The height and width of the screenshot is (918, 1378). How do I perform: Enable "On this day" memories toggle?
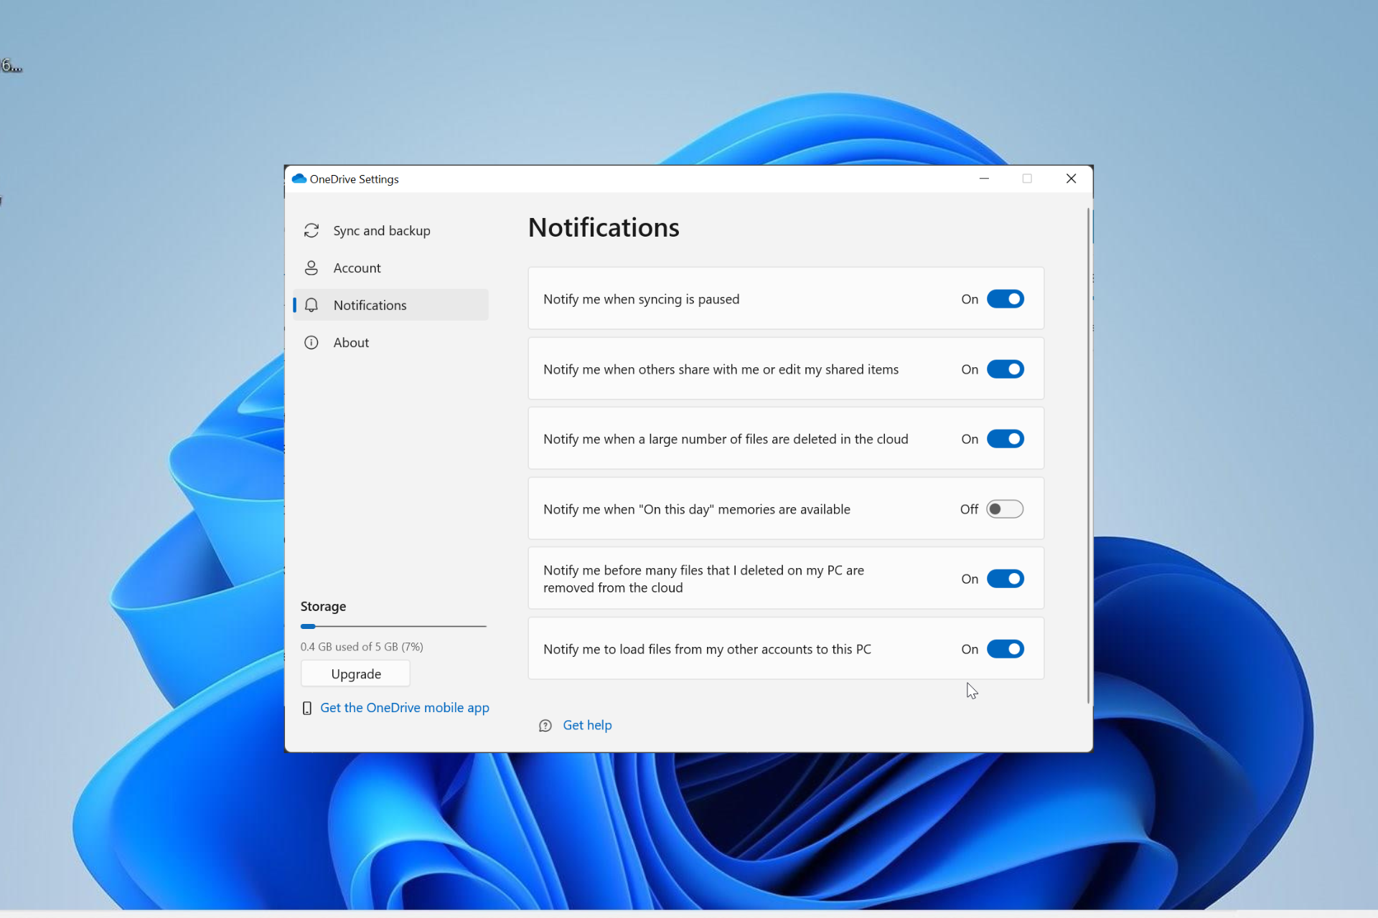coord(1005,509)
